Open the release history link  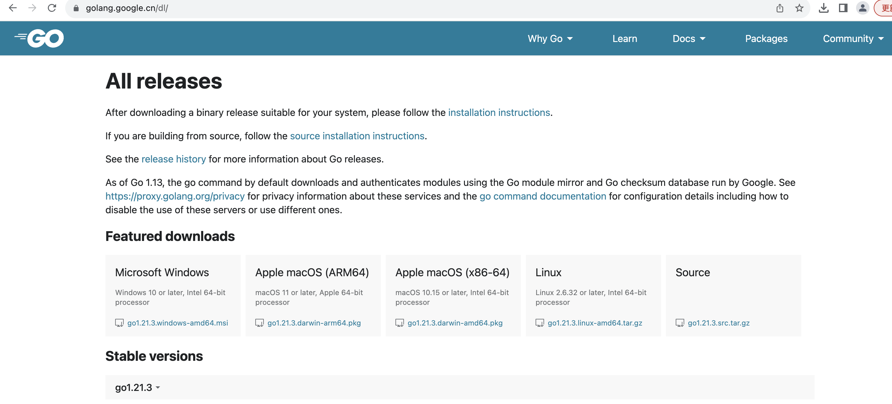click(173, 159)
